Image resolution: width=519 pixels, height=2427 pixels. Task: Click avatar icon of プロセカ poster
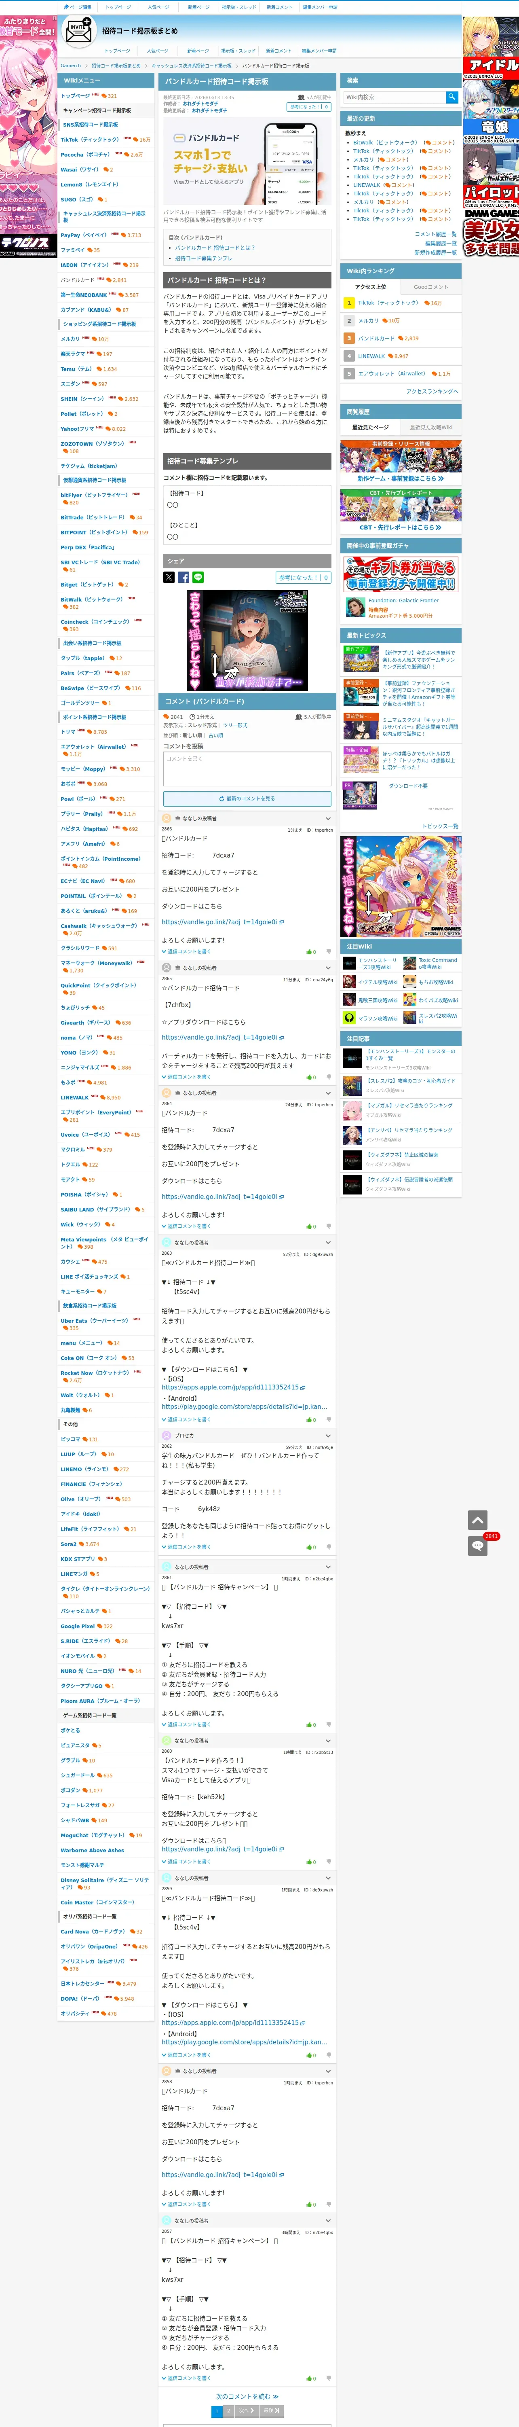click(167, 1436)
